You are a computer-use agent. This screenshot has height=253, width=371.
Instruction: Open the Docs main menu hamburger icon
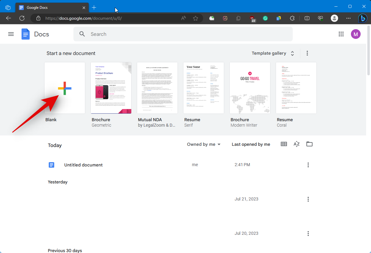pos(11,34)
